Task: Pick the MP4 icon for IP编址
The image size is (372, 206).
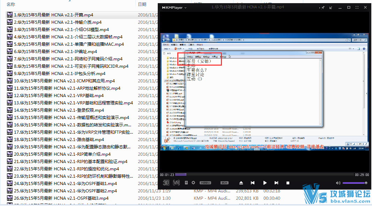Action: 10,52
